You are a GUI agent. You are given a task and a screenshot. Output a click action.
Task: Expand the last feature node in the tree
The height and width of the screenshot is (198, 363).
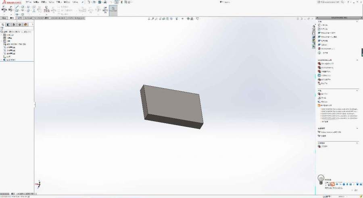pyautogui.click(x=2, y=60)
